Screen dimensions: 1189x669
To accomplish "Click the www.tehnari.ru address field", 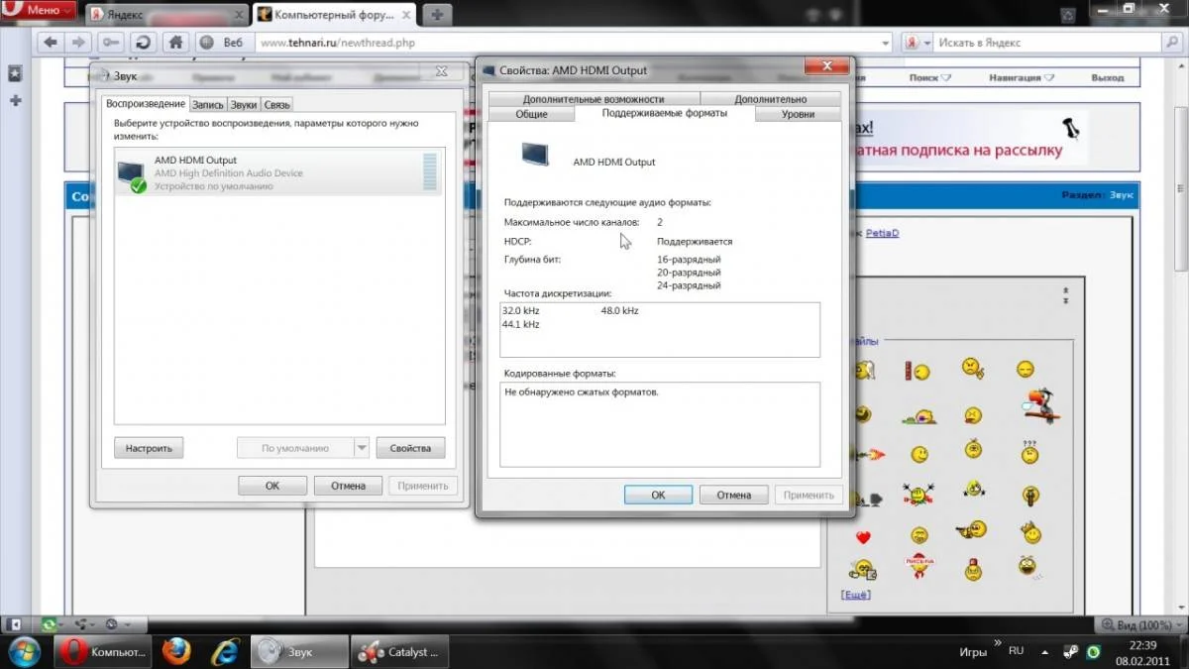I will [x=568, y=43].
